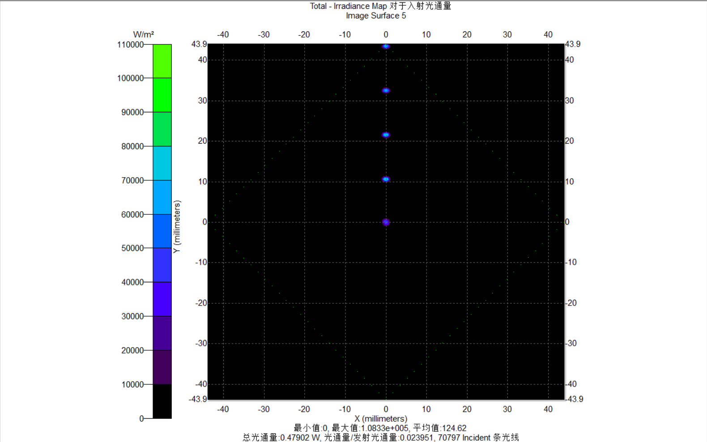Click the irradiance spot at Y=0 center
Screen dimensions: 707x442
click(x=386, y=222)
